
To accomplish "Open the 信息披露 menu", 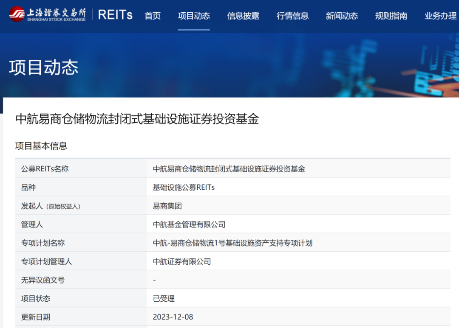I will (243, 16).
